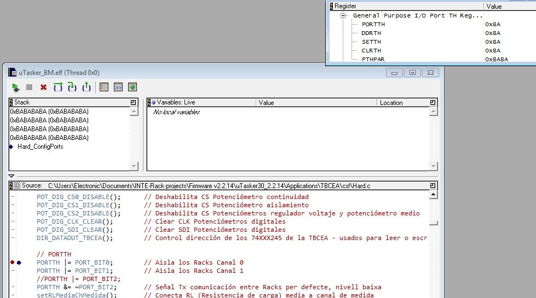Click the Value header in Variables pane

click(x=316, y=102)
